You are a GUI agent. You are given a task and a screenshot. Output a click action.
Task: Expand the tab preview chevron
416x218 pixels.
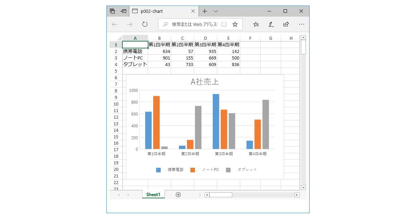(x=216, y=11)
